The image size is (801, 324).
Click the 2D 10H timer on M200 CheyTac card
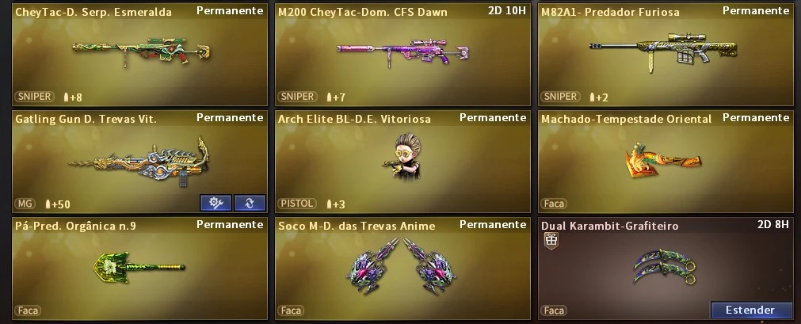(x=507, y=11)
